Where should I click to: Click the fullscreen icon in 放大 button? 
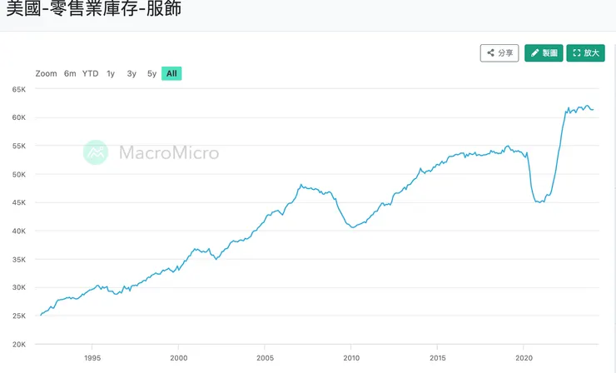(576, 53)
